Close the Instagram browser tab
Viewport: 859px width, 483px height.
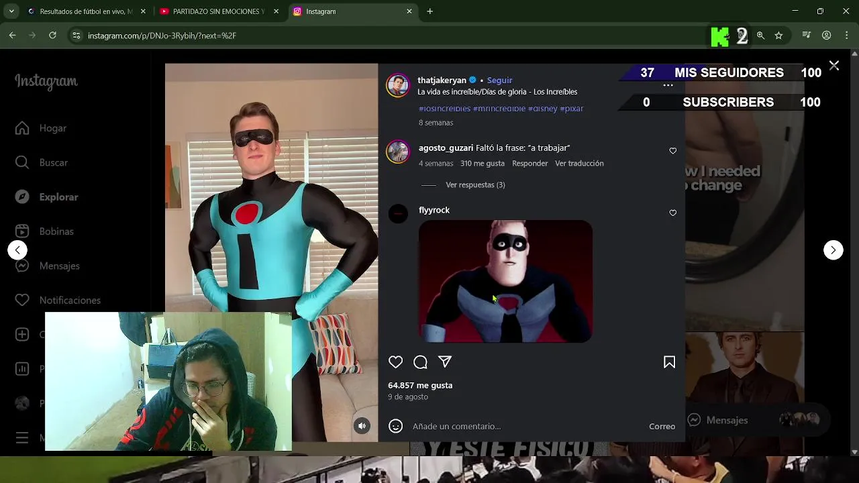[409, 11]
